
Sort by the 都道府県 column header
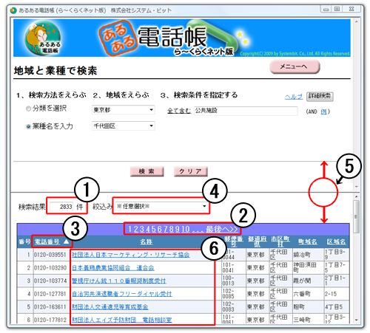[258, 241]
